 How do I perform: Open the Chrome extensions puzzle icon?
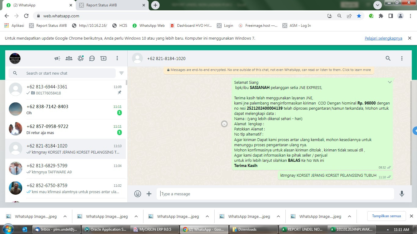[x=381, y=16]
